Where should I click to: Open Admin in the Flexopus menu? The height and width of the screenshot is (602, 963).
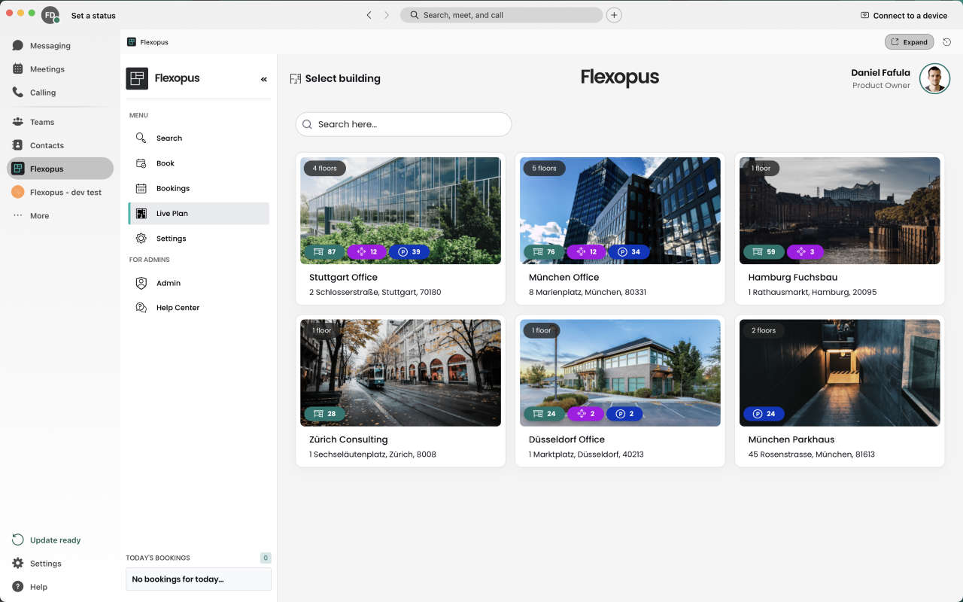199,283
